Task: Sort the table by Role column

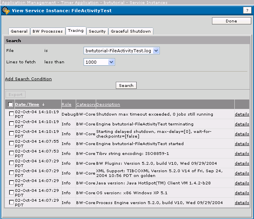Action: [x=66, y=105]
